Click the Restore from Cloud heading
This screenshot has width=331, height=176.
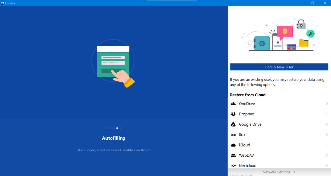point(248,95)
